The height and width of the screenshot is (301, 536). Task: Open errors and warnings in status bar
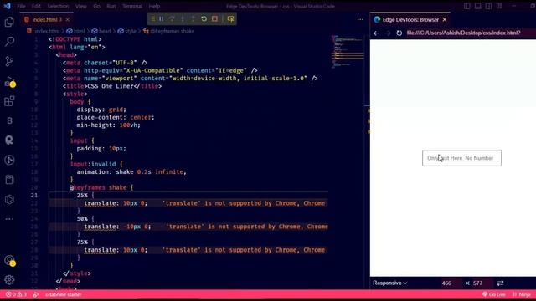tap(16, 294)
